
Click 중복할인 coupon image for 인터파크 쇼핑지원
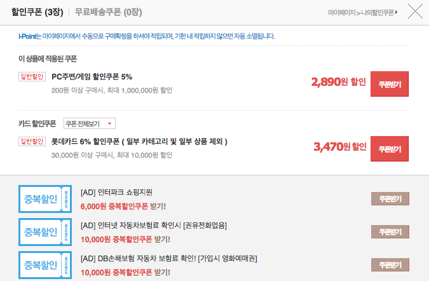point(45,199)
